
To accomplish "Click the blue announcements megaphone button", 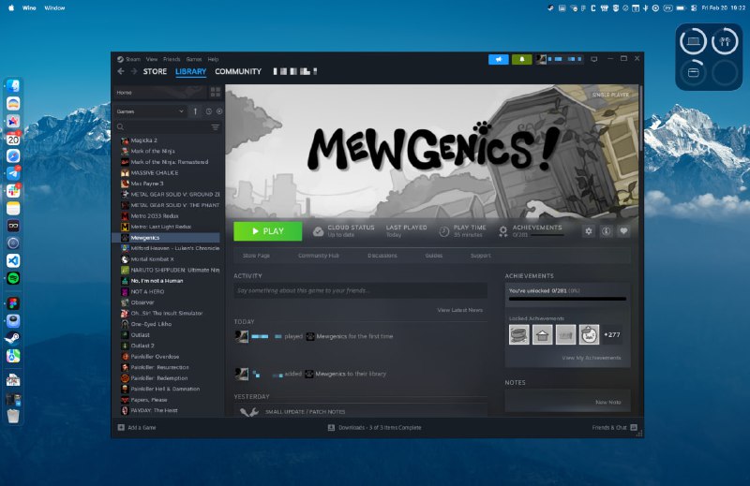I will click(499, 59).
